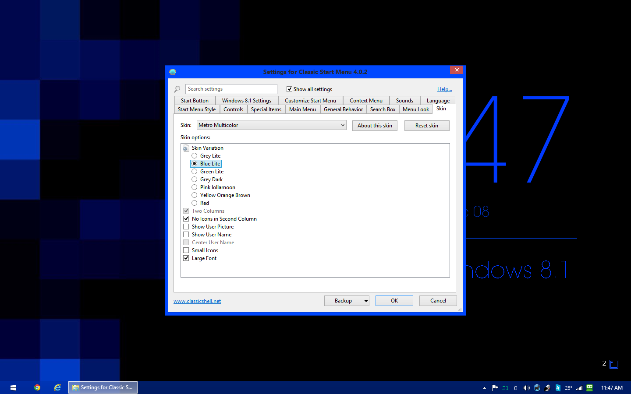Click the search magnifier icon in settings
The image size is (631, 394).
click(177, 89)
